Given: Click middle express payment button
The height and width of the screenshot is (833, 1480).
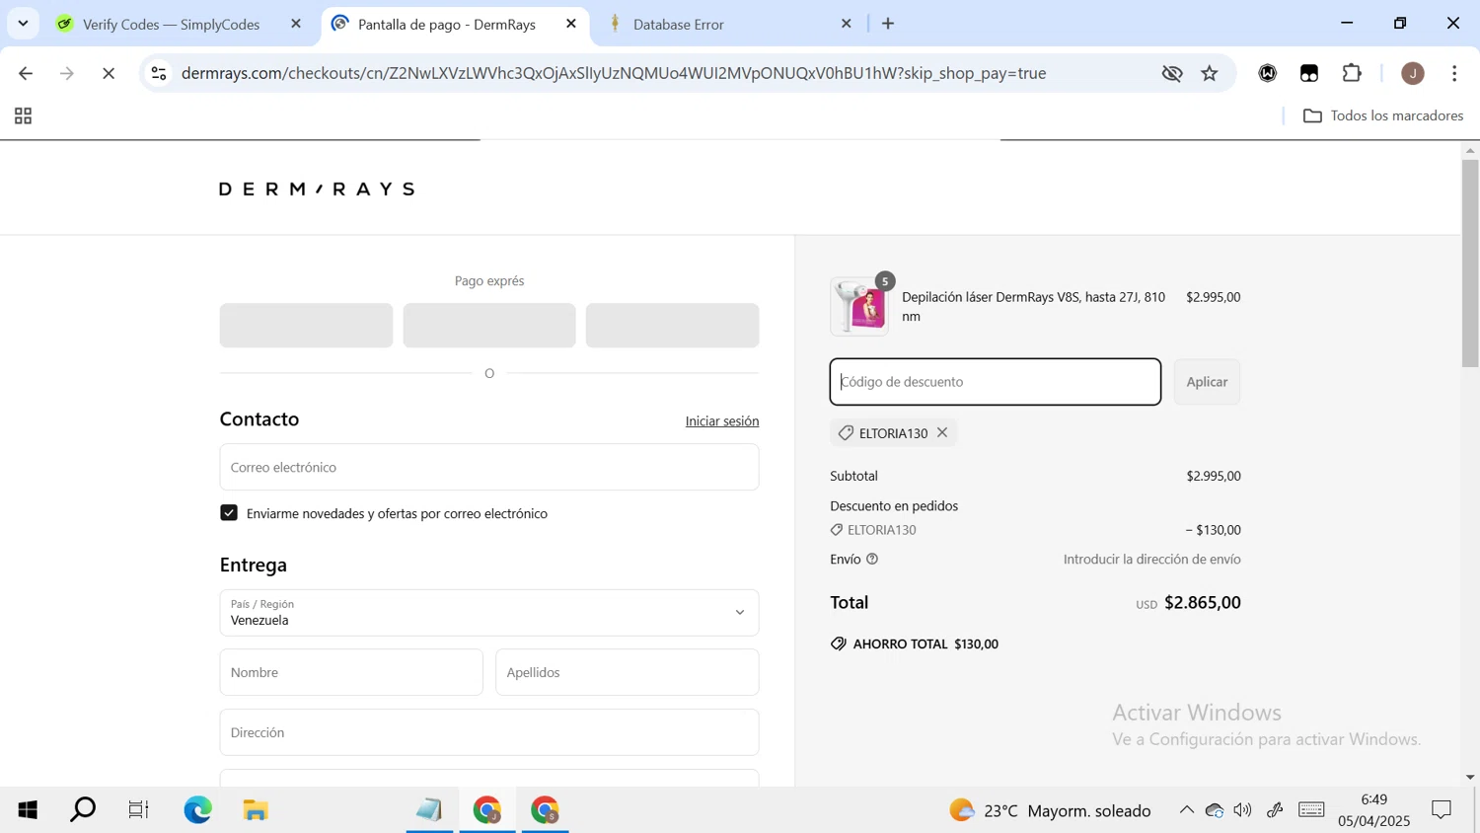Looking at the screenshot, I should click(489, 326).
